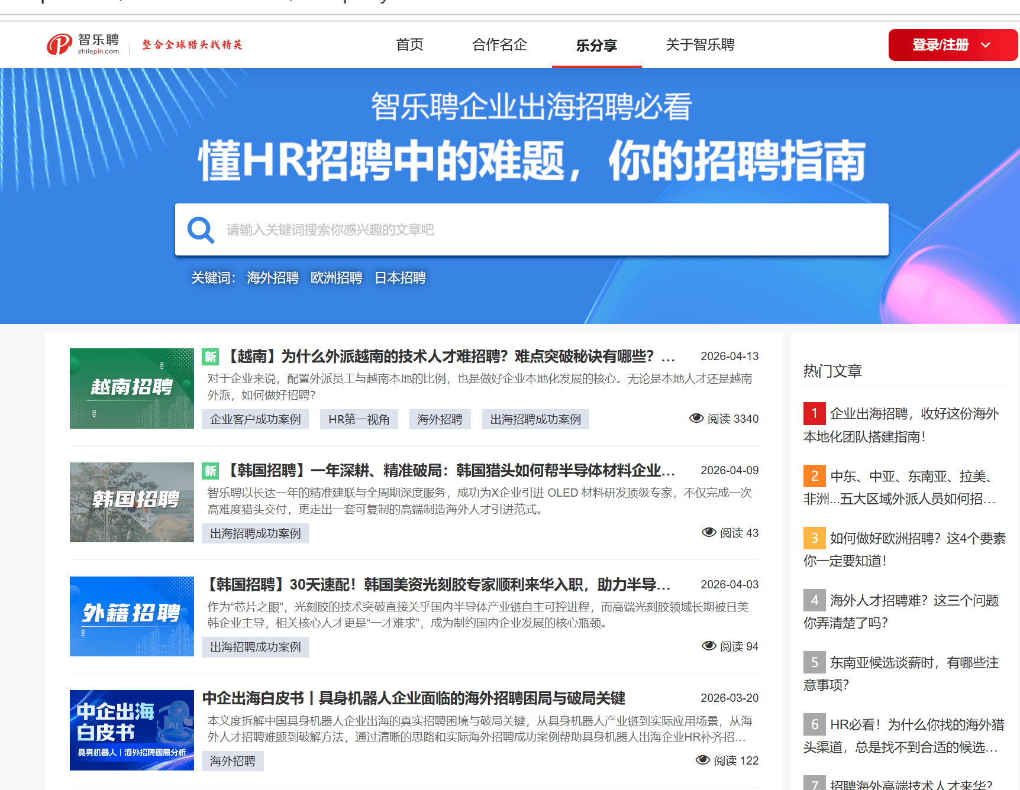Select the 欧洲招聘 keyword link
Viewport: 1020px width, 790px height.
coord(336,278)
